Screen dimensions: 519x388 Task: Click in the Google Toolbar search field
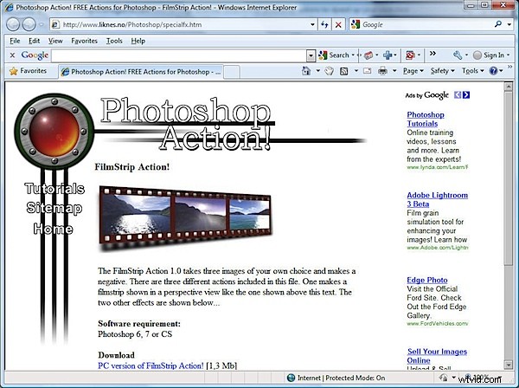tap(177, 55)
